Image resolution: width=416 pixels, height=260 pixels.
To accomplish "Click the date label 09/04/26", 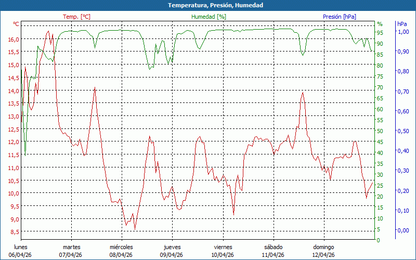I will 172,255.
